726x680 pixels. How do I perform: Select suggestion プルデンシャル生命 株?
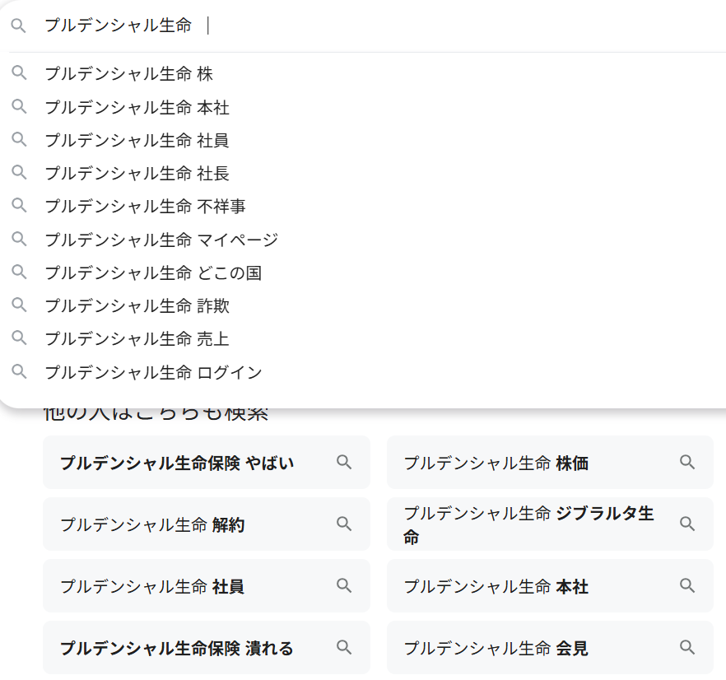[x=128, y=74]
